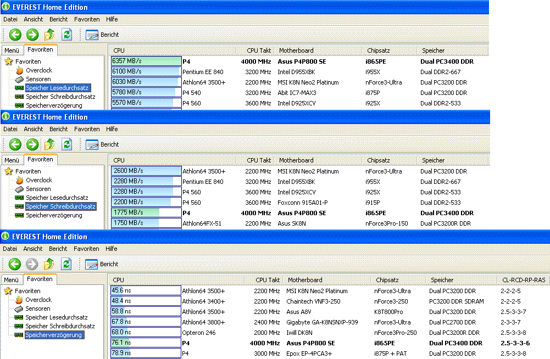Click the Forward arrow in the top window
The image size is (550, 359).
(32, 35)
